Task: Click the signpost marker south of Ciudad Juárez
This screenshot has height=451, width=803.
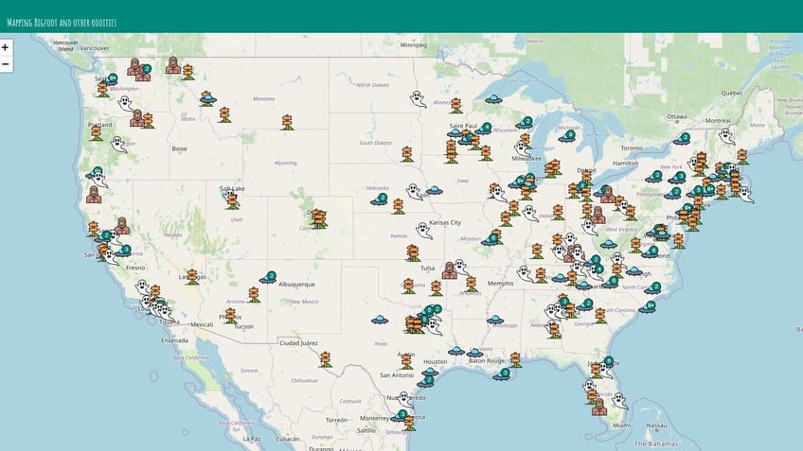Action: pyautogui.click(x=325, y=358)
